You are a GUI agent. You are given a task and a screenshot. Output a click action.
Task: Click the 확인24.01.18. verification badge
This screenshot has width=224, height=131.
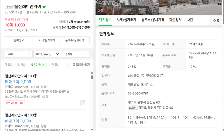click(x=15, y=103)
